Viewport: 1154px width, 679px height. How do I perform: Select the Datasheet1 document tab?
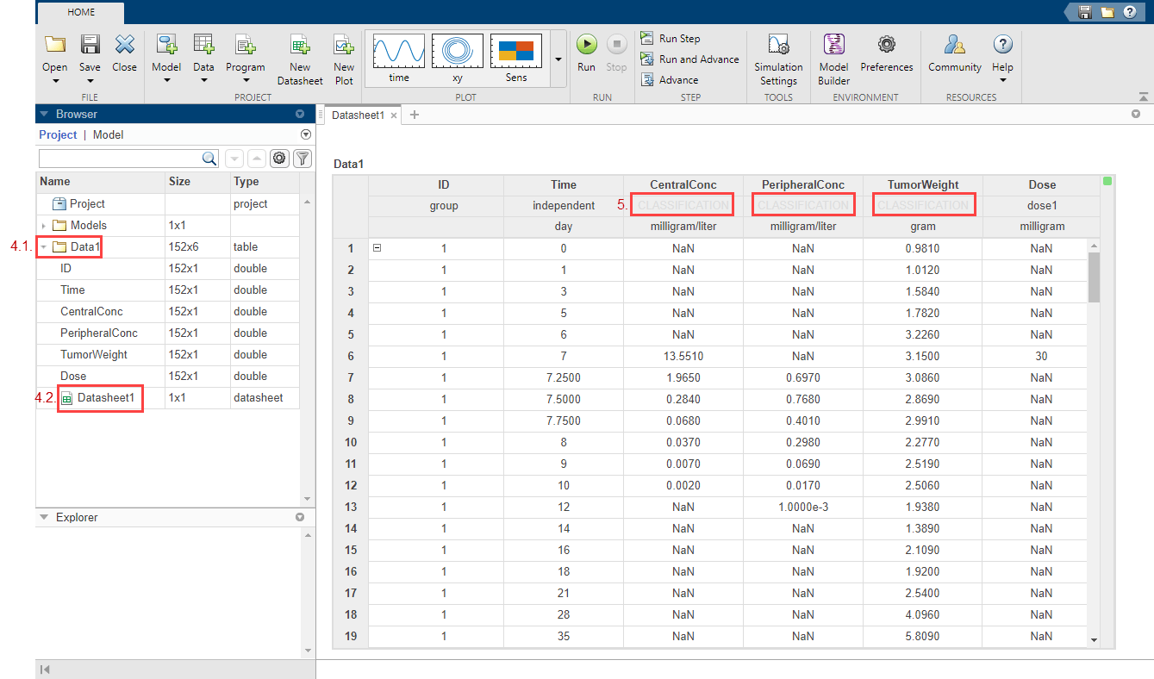pos(358,115)
